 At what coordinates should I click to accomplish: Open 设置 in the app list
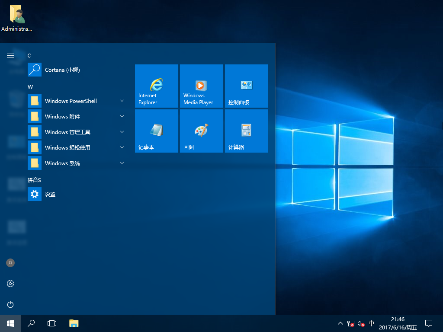tap(76, 194)
